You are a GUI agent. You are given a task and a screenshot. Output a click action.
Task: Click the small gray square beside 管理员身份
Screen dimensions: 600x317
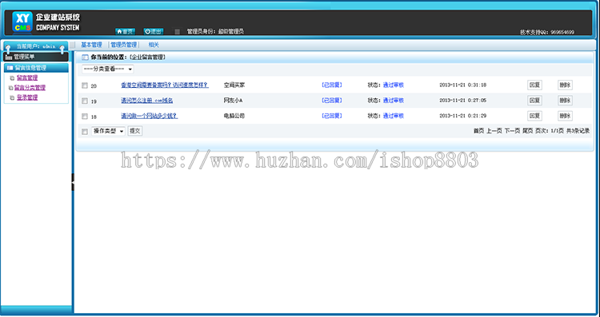(177, 32)
